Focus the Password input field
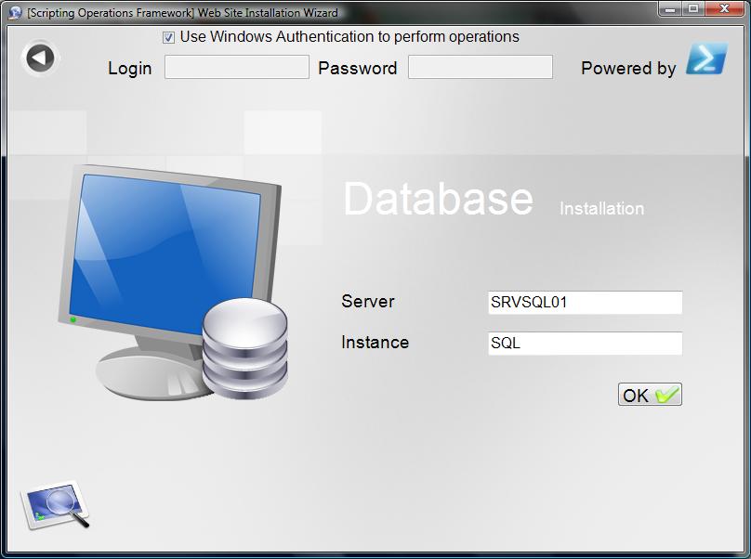751x559 pixels. coord(481,67)
